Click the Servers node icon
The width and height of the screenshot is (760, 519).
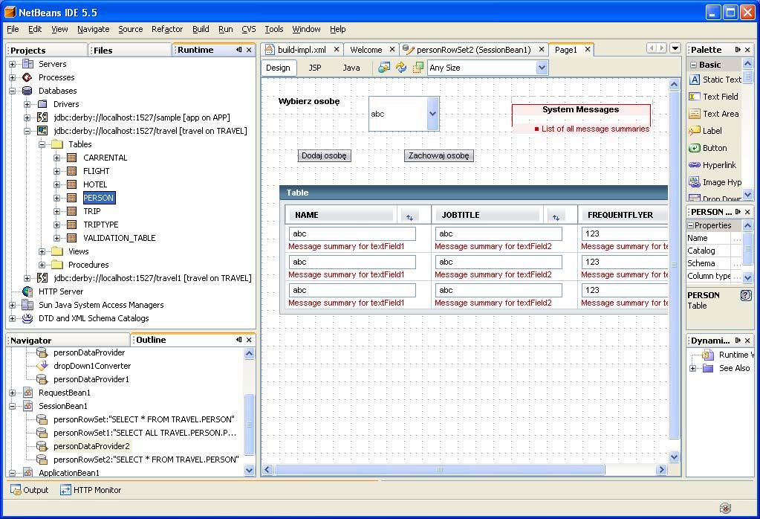[x=27, y=64]
